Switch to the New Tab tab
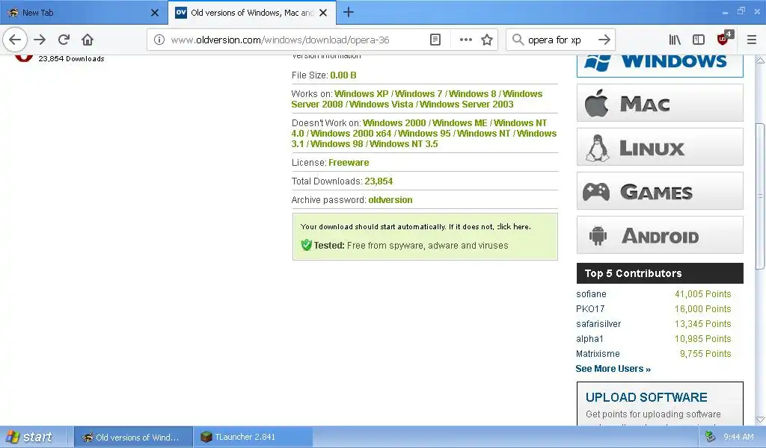 point(83,13)
